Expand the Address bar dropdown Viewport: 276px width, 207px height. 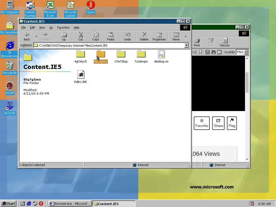click(187, 45)
